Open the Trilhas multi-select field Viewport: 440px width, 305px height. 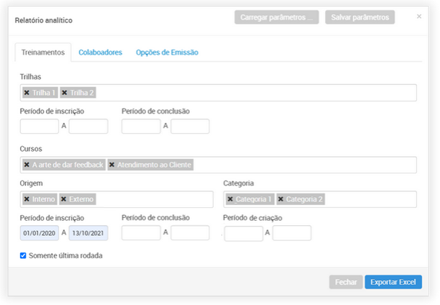coord(252,93)
